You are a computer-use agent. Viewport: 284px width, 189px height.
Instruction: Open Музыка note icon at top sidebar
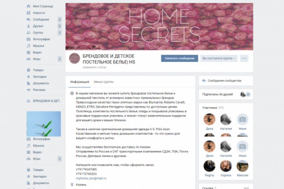[28, 46]
